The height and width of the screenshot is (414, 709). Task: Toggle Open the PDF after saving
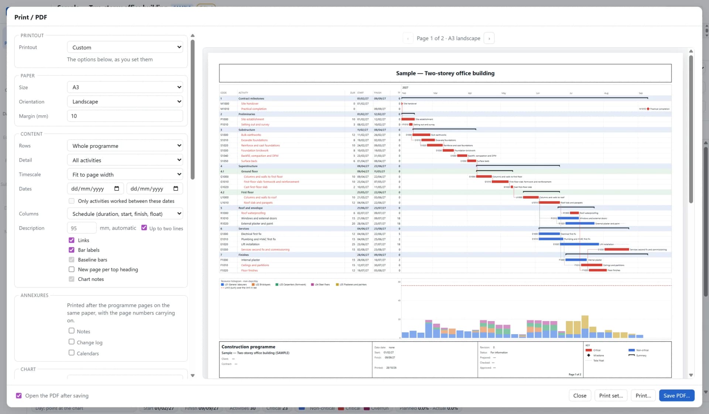[19, 396]
